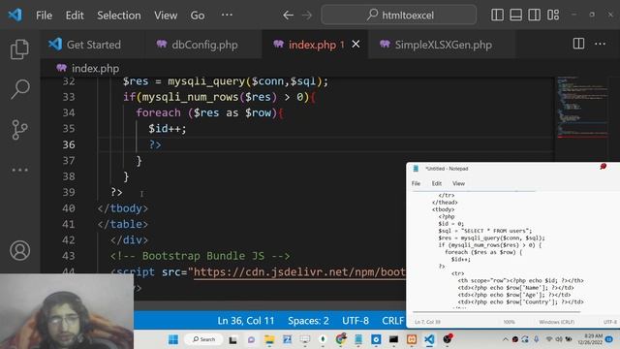Change file encoding UTF-8 in status bar
The width and height of the screenshot is (620, 349).
356,321
